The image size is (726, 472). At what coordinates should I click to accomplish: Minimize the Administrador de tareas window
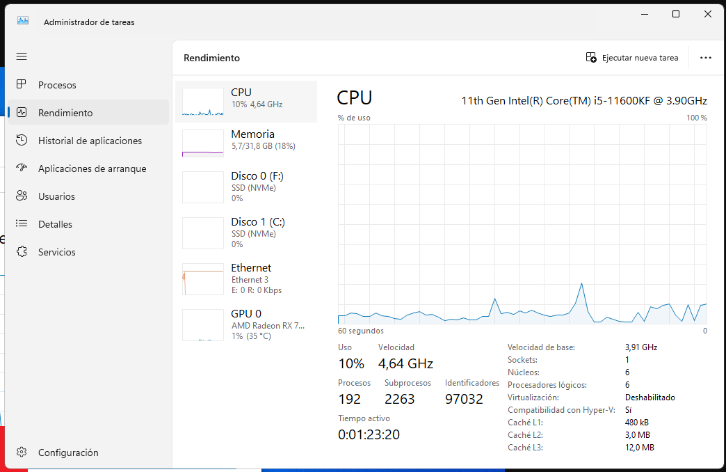[x=644, y=14]
